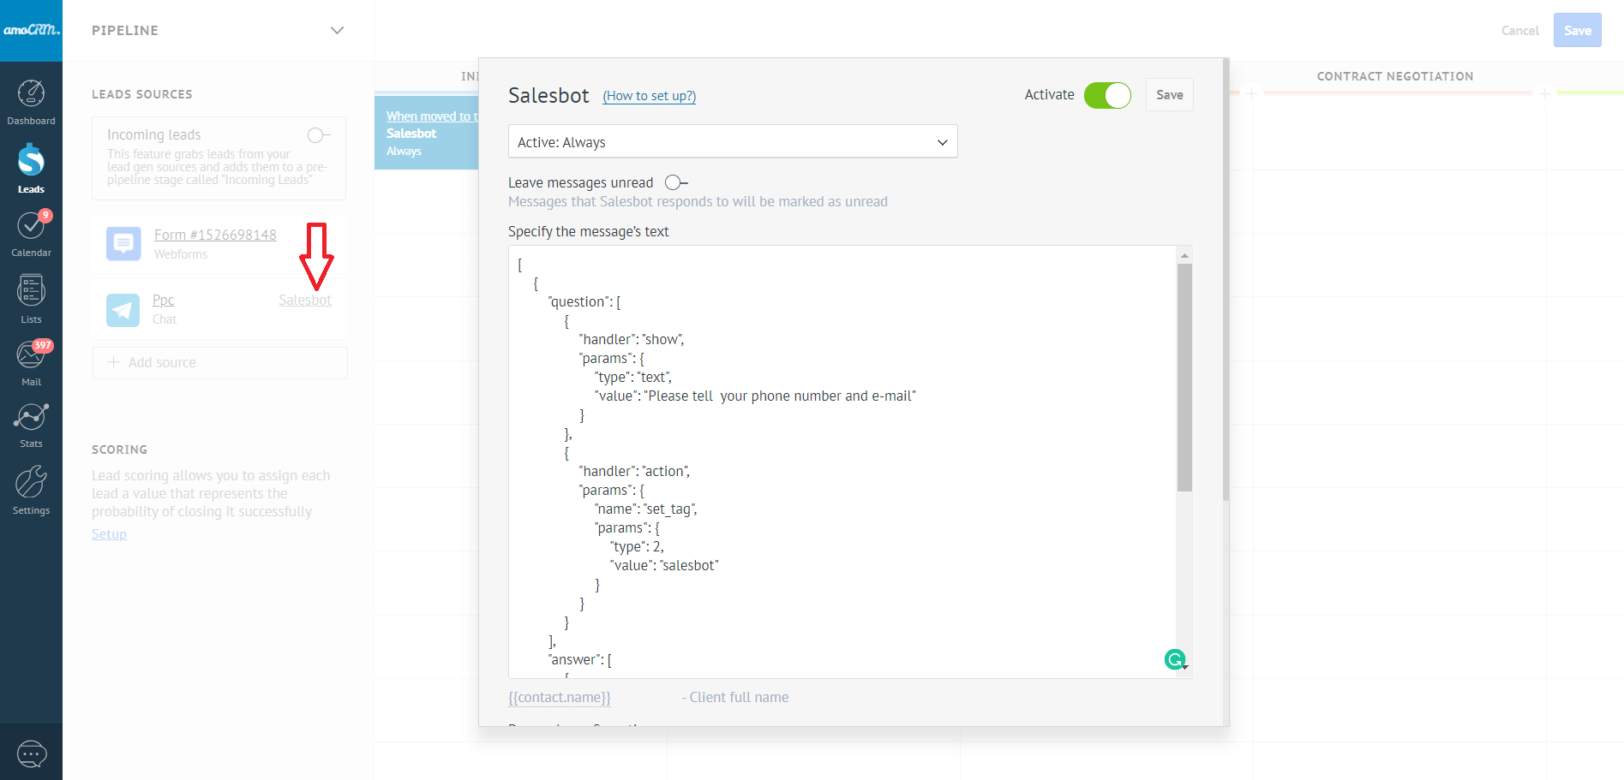Open the Lists section

(31, 299)
